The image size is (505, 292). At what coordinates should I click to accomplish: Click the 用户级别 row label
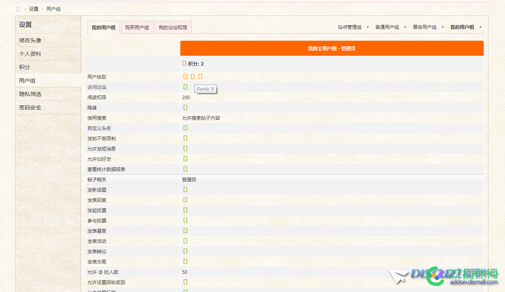pyautogui.click(x=97, y=77)
